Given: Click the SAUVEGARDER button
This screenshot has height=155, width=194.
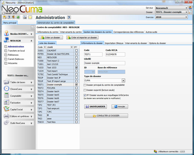Looking at the screenshot, I should tap(95, 106).
